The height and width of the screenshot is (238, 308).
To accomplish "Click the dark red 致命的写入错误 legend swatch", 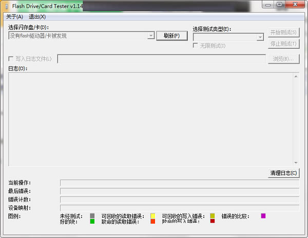I will [213, 221].
